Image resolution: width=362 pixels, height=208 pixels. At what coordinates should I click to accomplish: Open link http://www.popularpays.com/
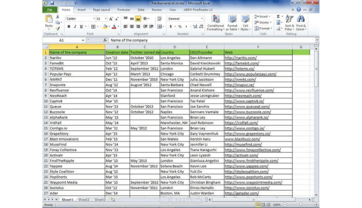[x=251, y=74]
